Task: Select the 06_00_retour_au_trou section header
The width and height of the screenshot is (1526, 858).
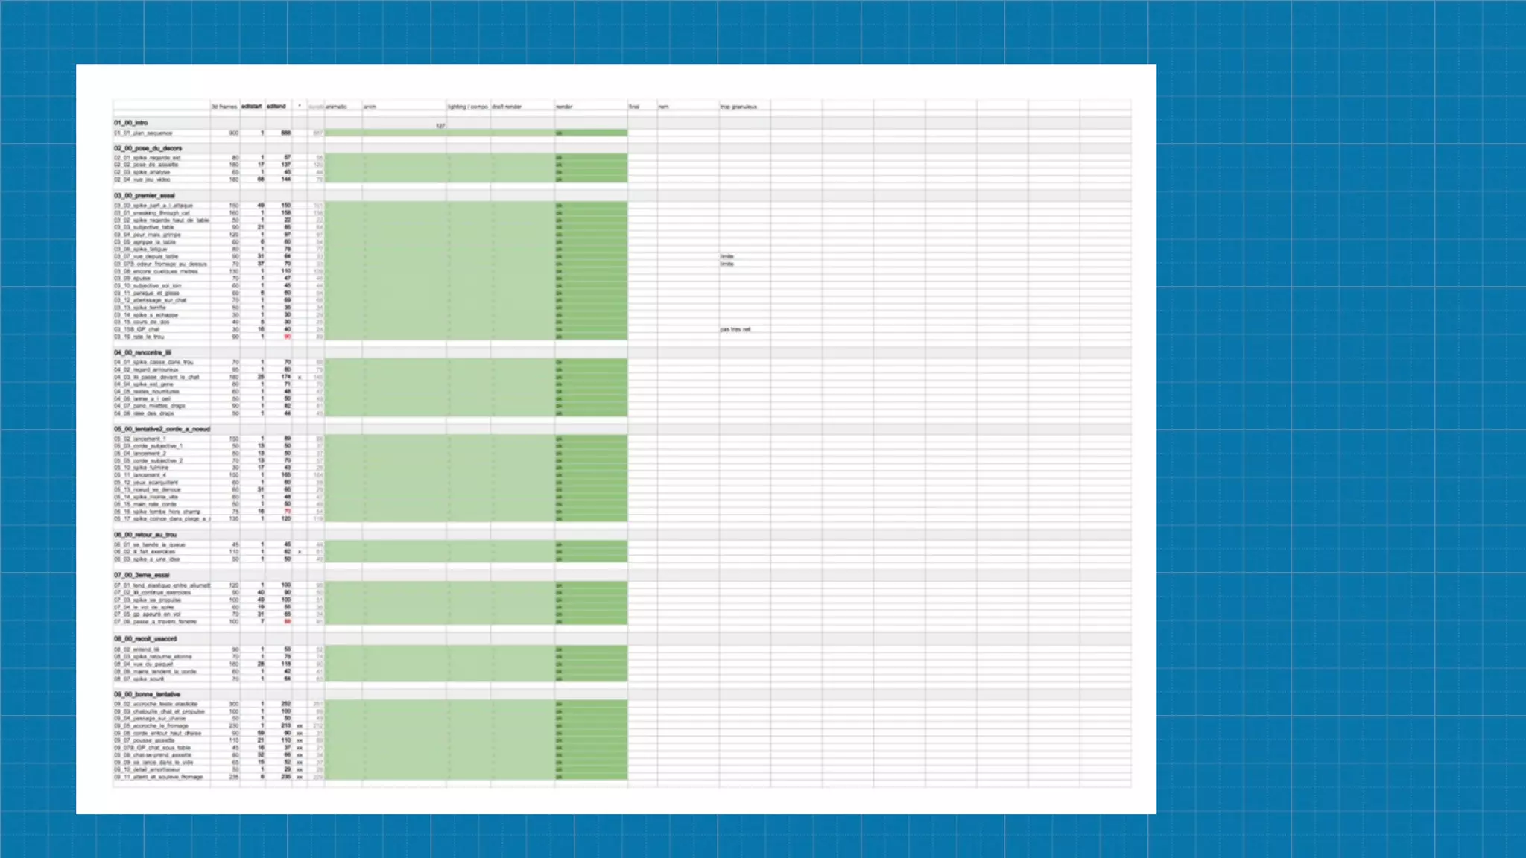Action: tap(145, 535)
